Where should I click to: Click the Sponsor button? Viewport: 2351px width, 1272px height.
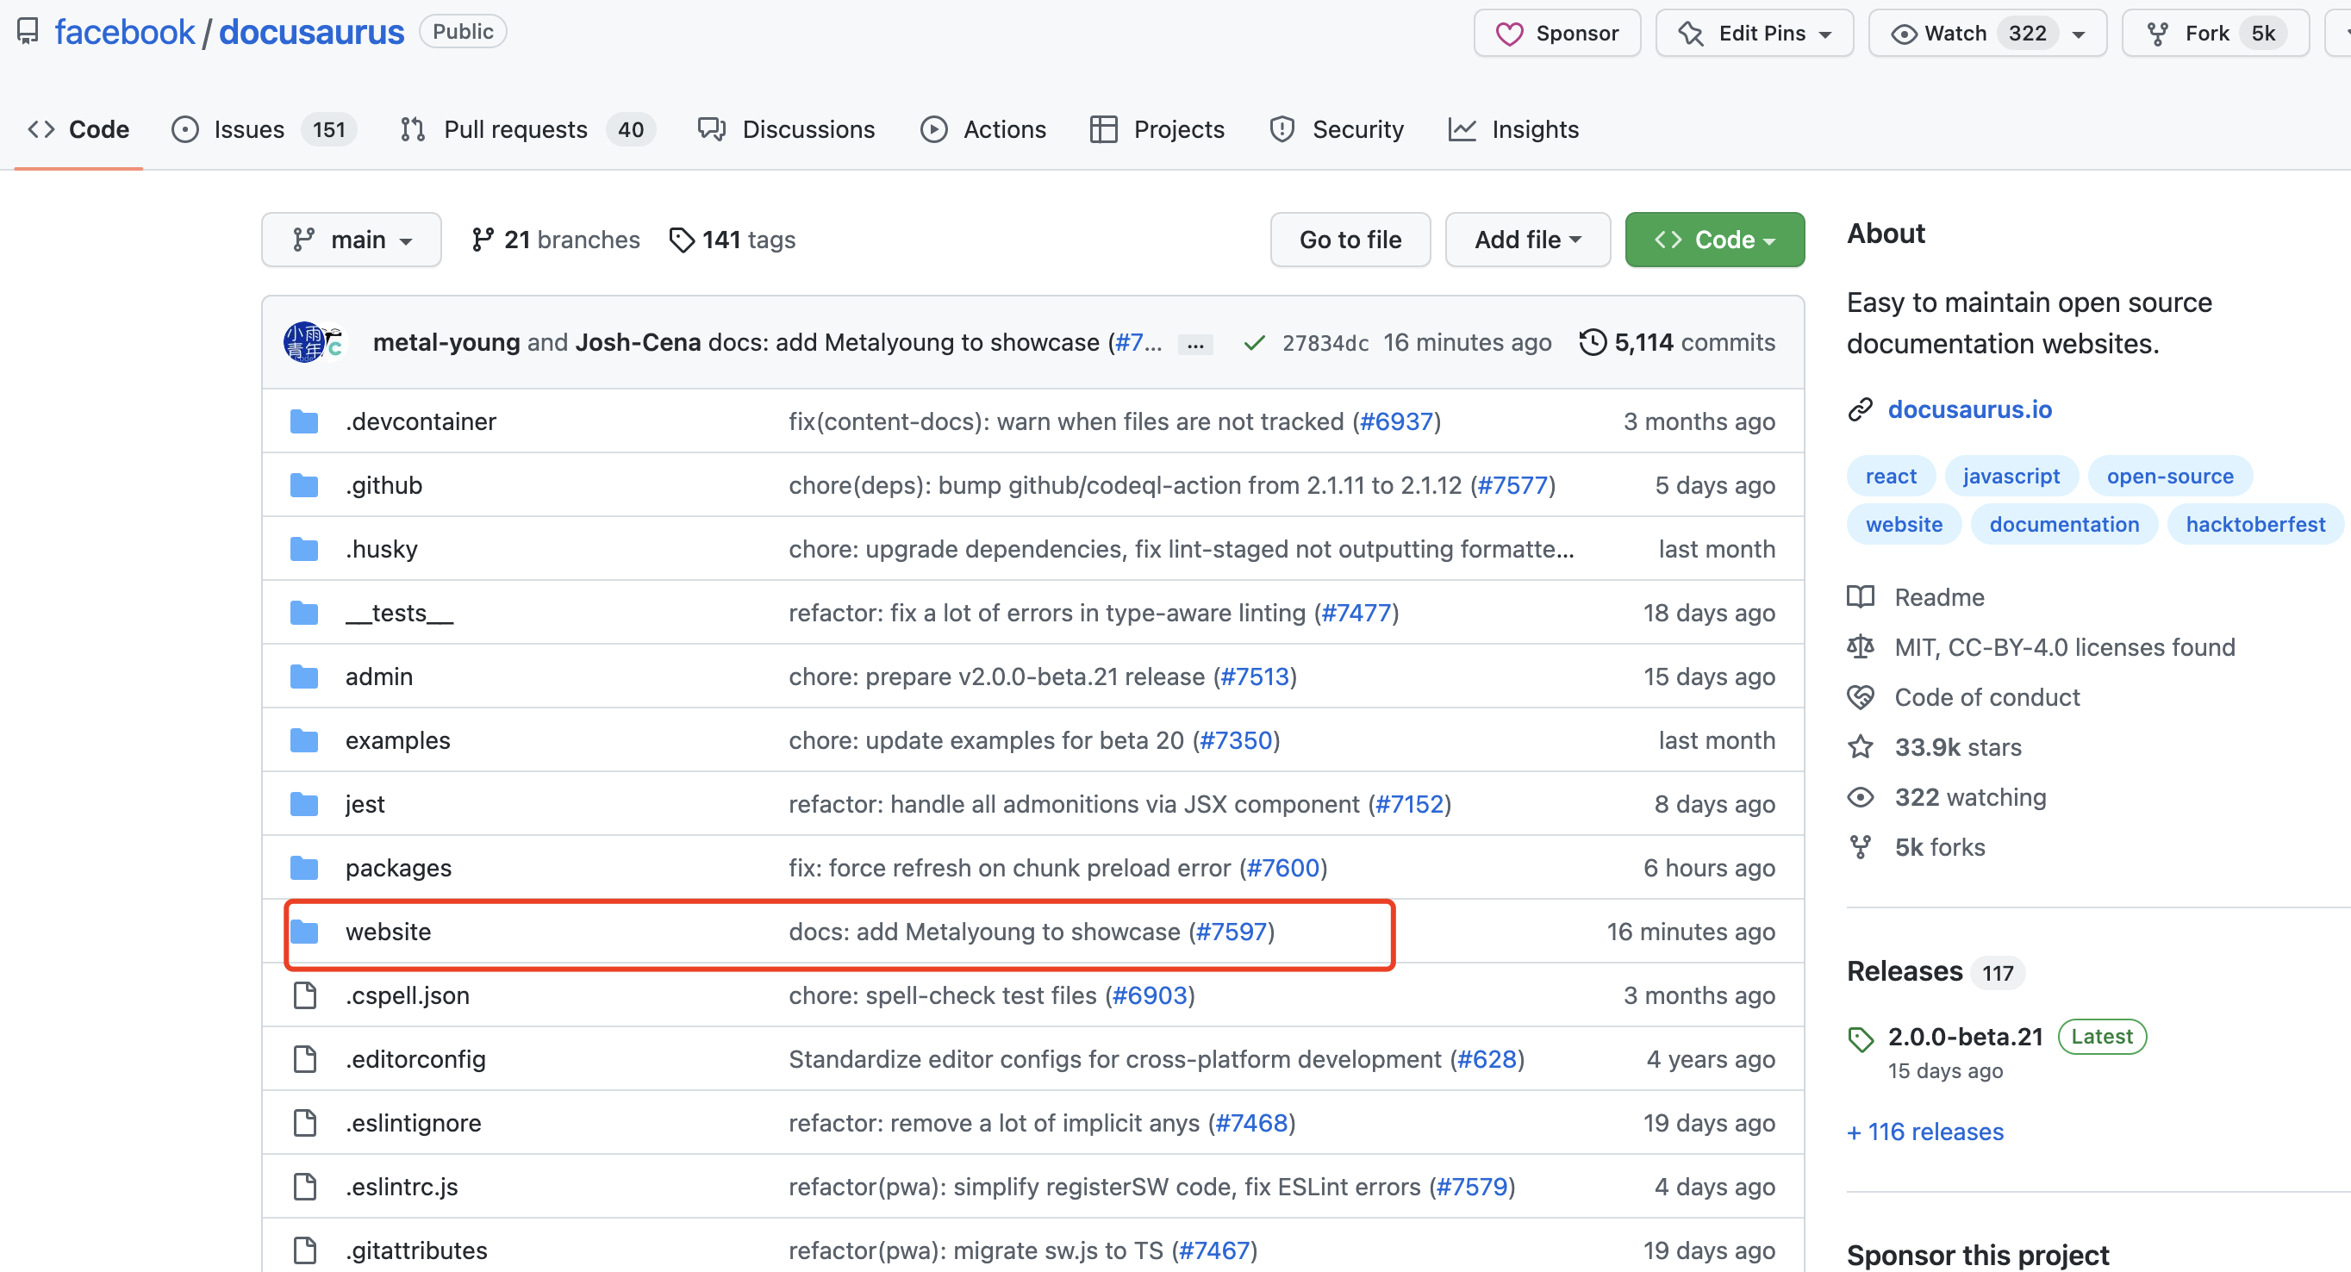point(1557,34)
